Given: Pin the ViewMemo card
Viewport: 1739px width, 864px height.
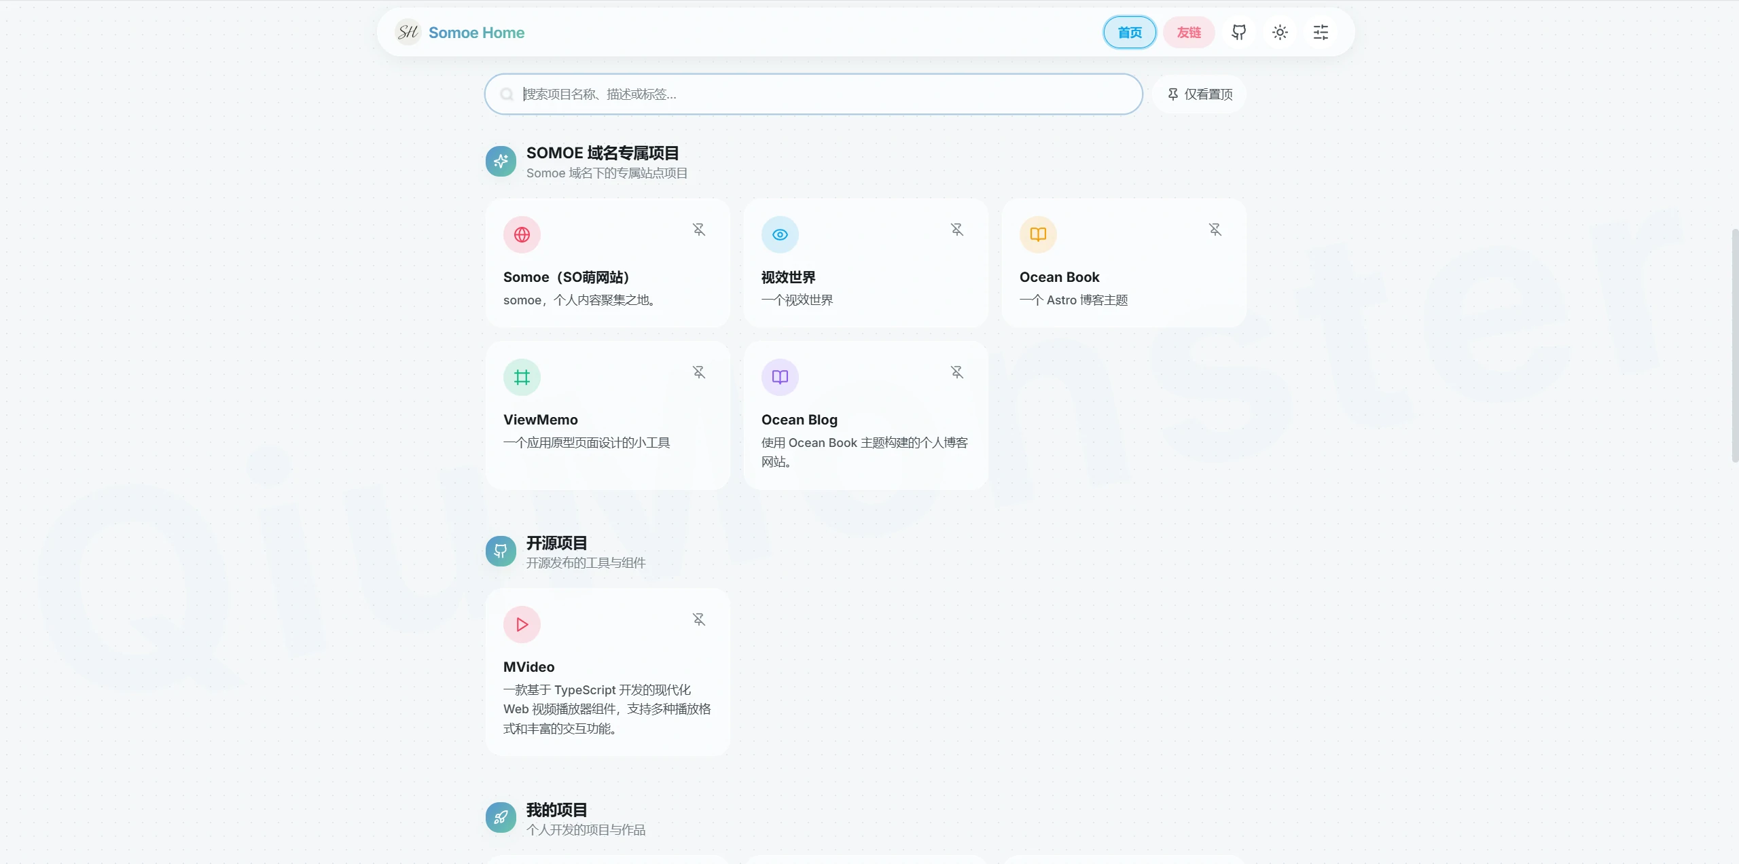Looking at the screenshot, I should (699, 372).
